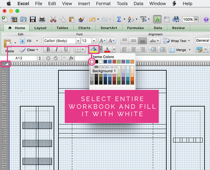Decrease indent in Alignment group
Screen dimensions: 210x170
click(x=153, y=50)
